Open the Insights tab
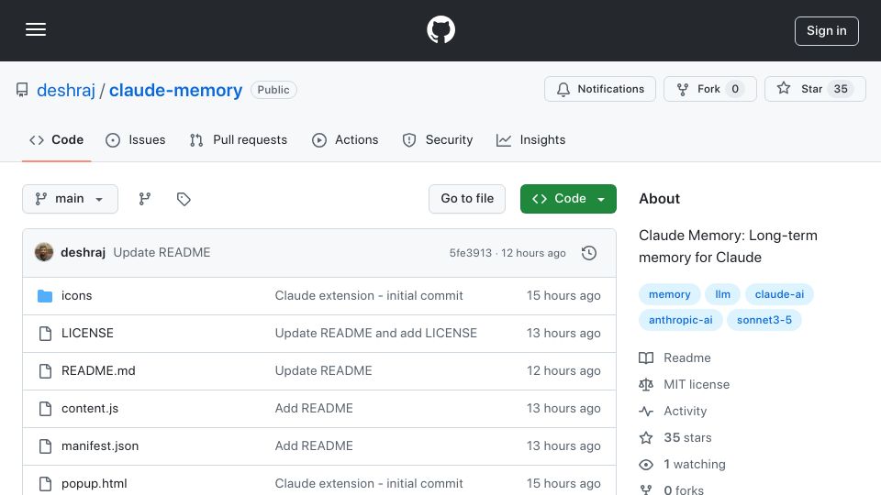Viewport: 881px width, 495px height. [x=530, y=139]
